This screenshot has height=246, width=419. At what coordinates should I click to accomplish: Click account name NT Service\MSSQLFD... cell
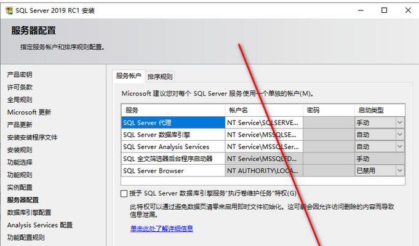(264, 159)
